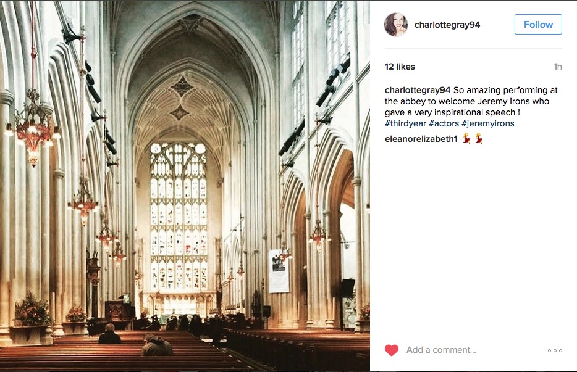Click charlottegray94's profile picture

[396, 25]
